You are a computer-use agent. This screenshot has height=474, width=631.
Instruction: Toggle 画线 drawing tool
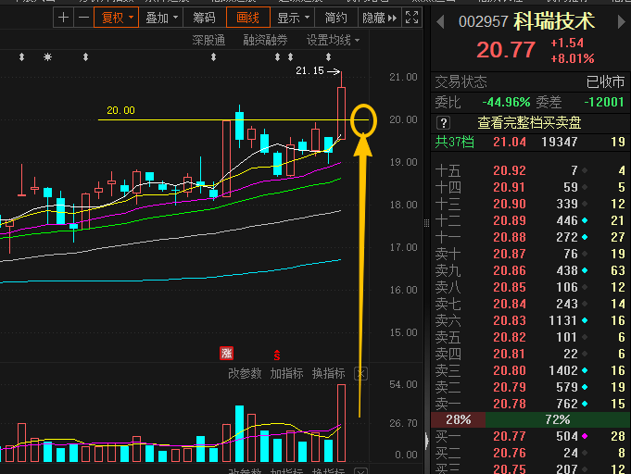click(x=248, y=18)
